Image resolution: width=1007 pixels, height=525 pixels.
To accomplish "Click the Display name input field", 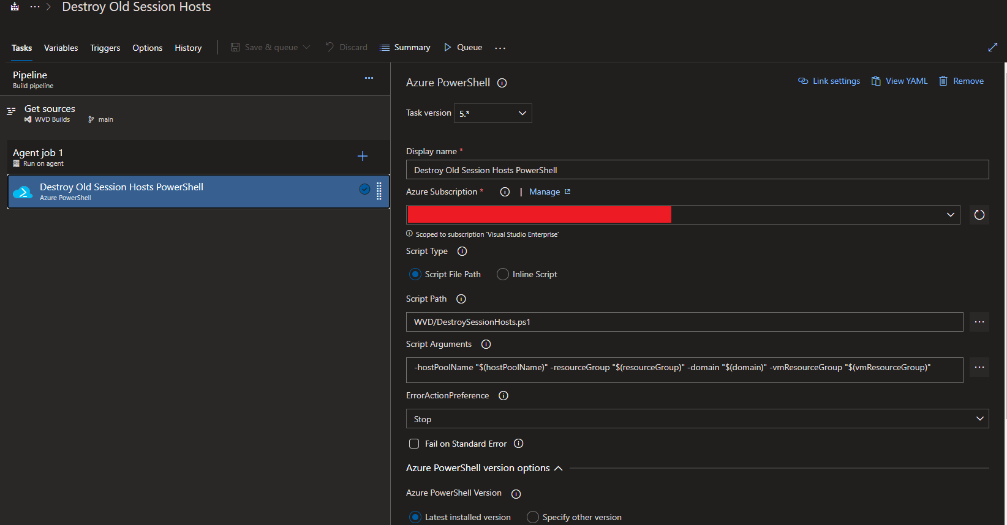I will click(x=697, y=170).
